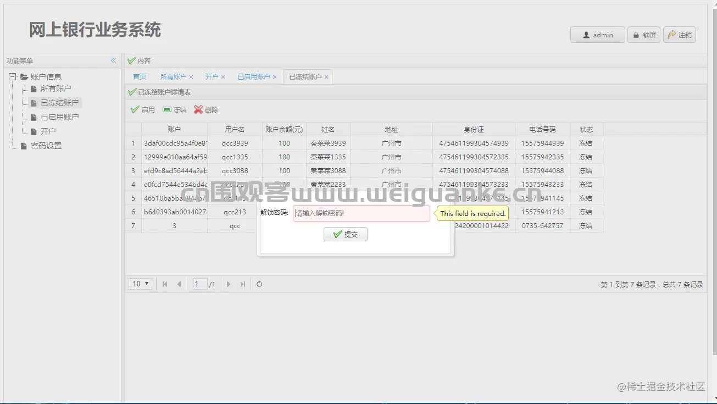The width and height of the screenshot is (717, 404).
Task: Click the 提交 submit button
Action: [x=346, y=235]
